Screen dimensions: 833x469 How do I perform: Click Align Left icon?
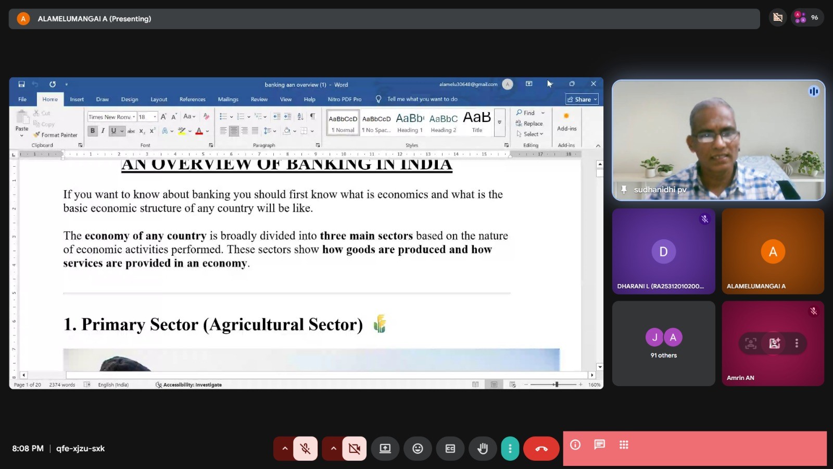223,131
